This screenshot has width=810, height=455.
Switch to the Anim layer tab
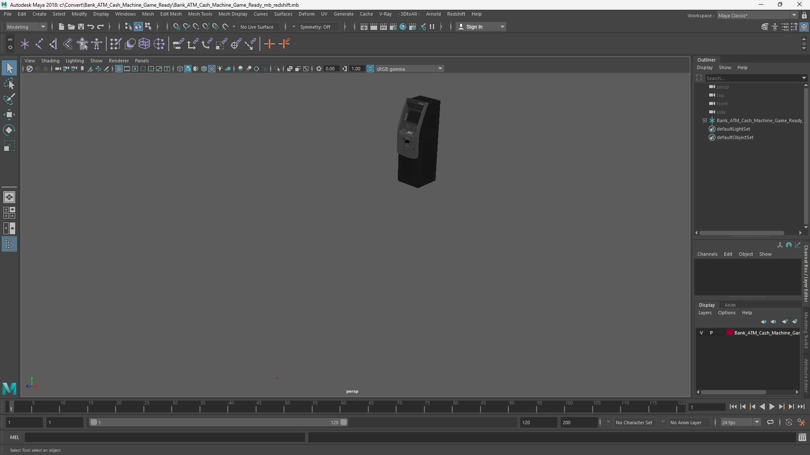(x=730, y=305)
